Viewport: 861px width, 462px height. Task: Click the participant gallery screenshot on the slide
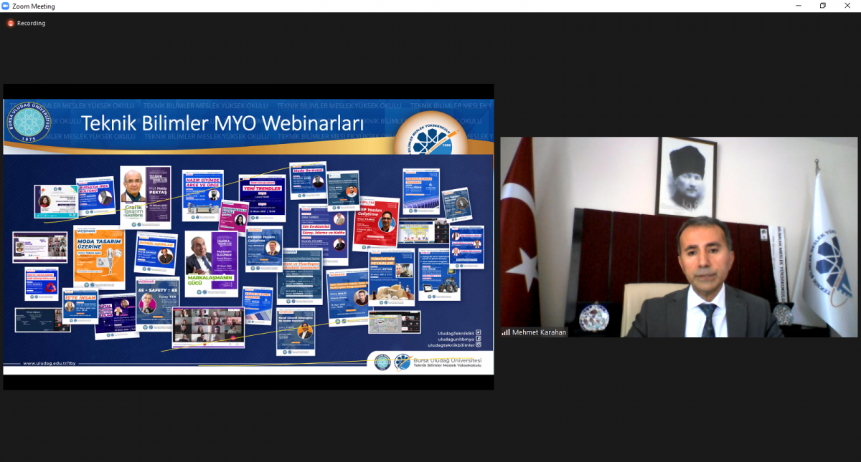[x=207, y=328]
